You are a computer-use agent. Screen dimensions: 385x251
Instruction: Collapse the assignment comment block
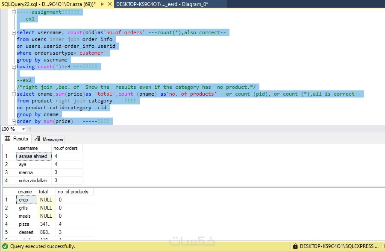coord(14,12)
